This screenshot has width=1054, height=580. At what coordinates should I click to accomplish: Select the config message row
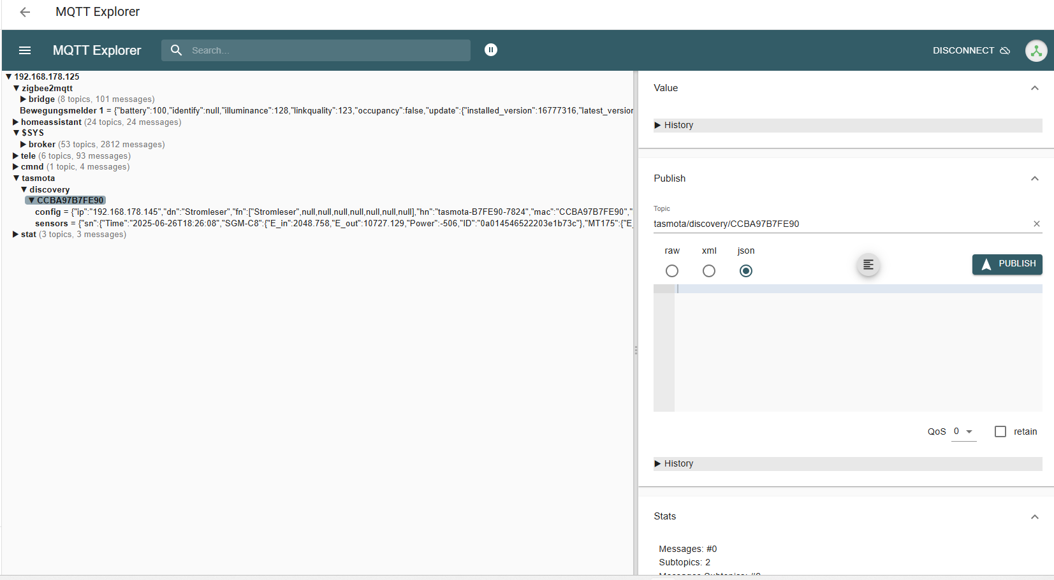pyautogui.click(x=333, y=212)
